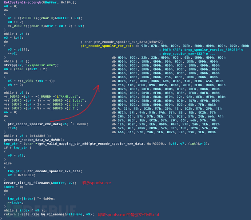The image size is (251, 220).
Task: Select the db row starting 0C2h, 67h, 0D3h
Action: 168,81
